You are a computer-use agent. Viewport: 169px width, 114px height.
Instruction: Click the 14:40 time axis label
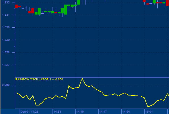(x=80, y=112)
